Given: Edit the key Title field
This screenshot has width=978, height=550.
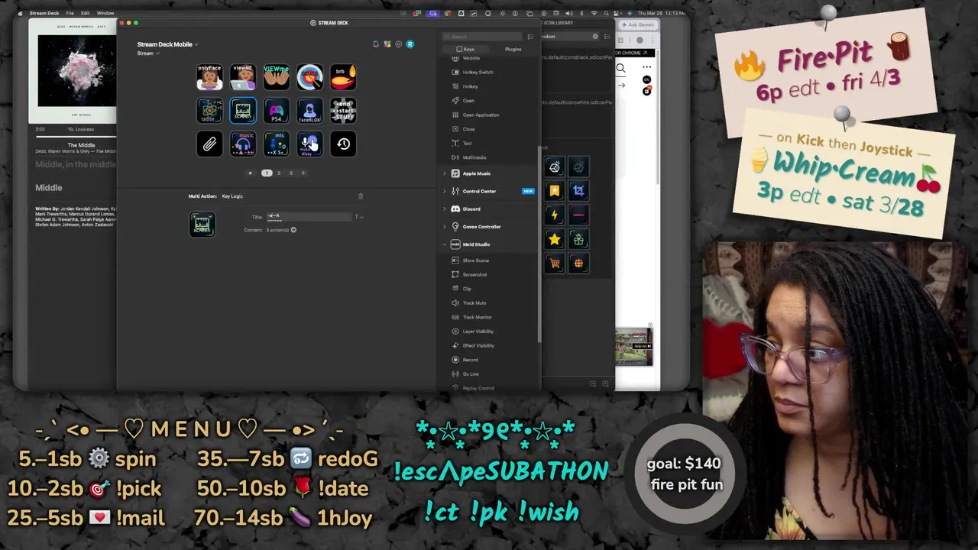Looking at the screenshot, I should 308,217.
